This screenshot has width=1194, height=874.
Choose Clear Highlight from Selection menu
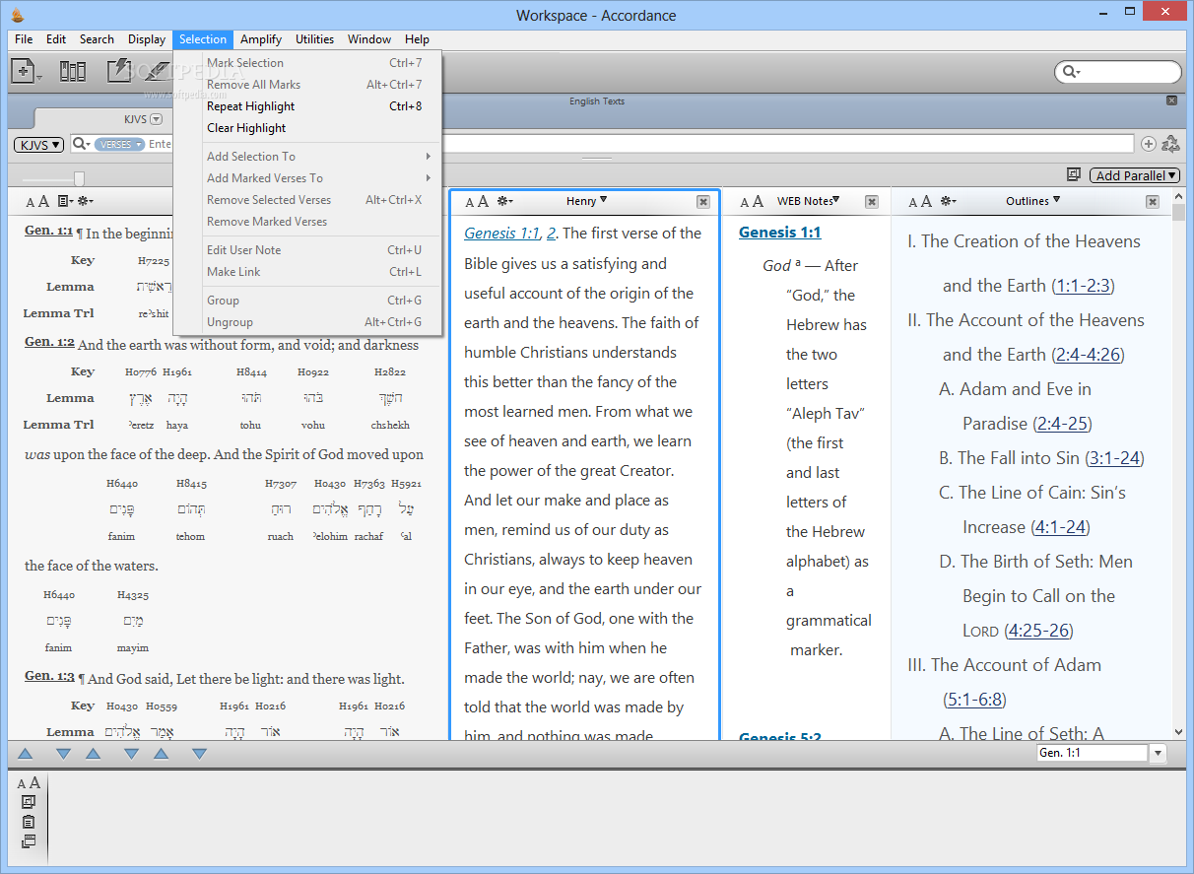307,128
